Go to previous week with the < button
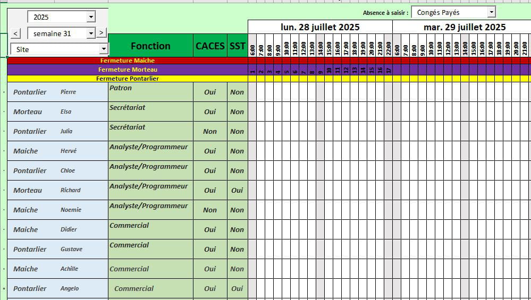Image resolution: width=531 pixels, height=300 pixels. pyautogui.click(x=15, y=33)
